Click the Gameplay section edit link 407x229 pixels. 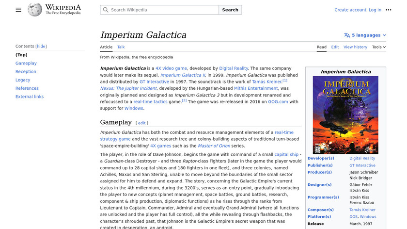point(141,123)
